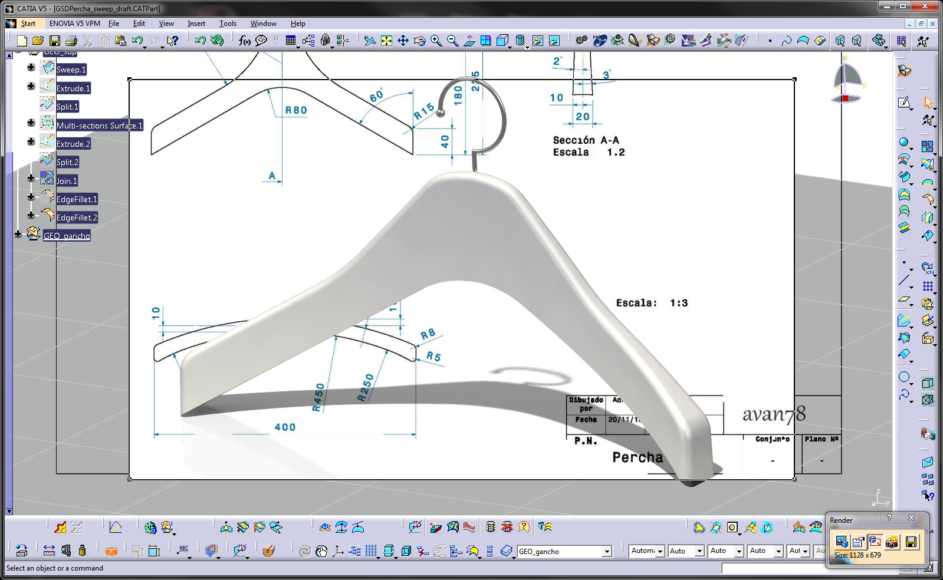
Task: Click the Design Table grid icon
Action: 291,41
